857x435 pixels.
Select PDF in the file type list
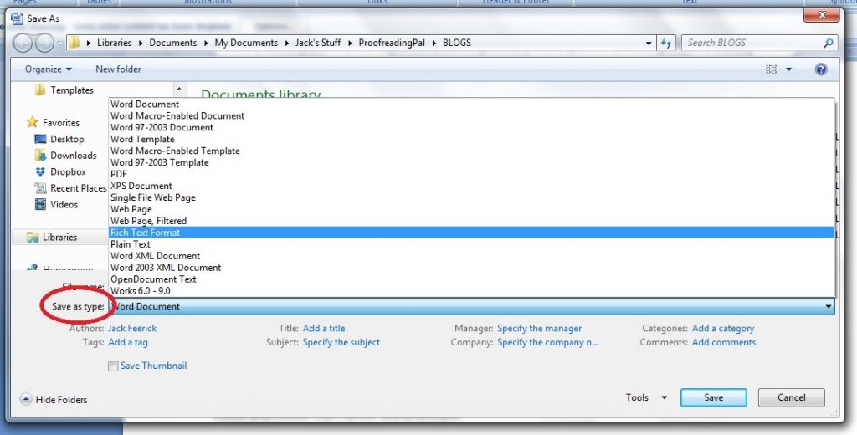tap(472, 174)
